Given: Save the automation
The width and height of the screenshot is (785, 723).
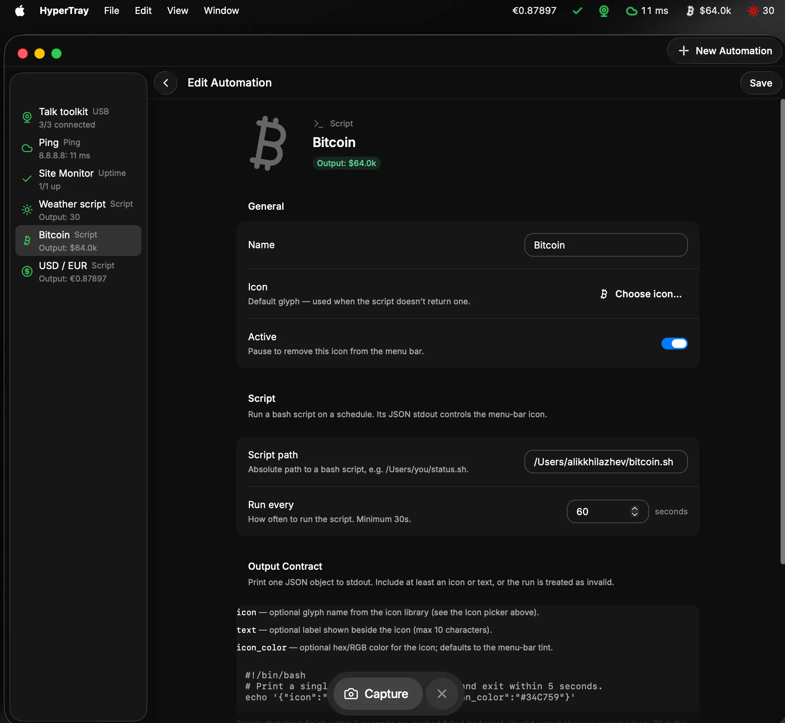Looking at the screenshot, I should point(761,83).
